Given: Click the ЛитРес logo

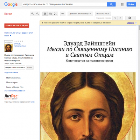Looking at the screenshot, I should click(x=12, y=97).
